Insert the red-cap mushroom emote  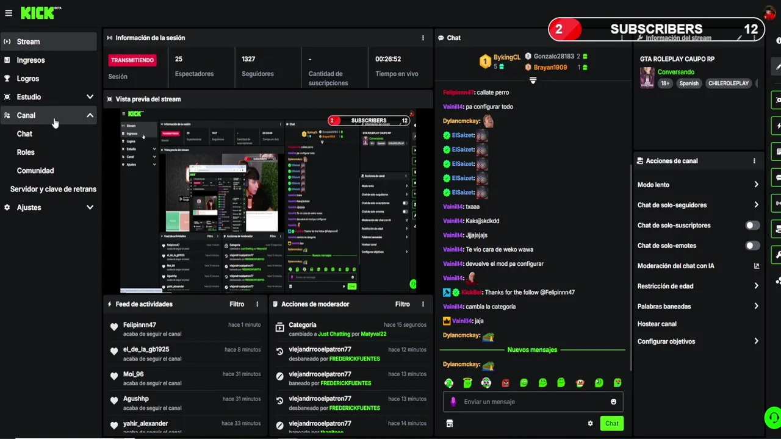tap(580, 383)
